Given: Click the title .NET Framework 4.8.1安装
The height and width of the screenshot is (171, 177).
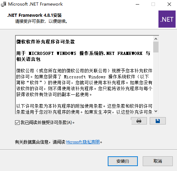Looking at the screenshot, I should tap(34, 15).
